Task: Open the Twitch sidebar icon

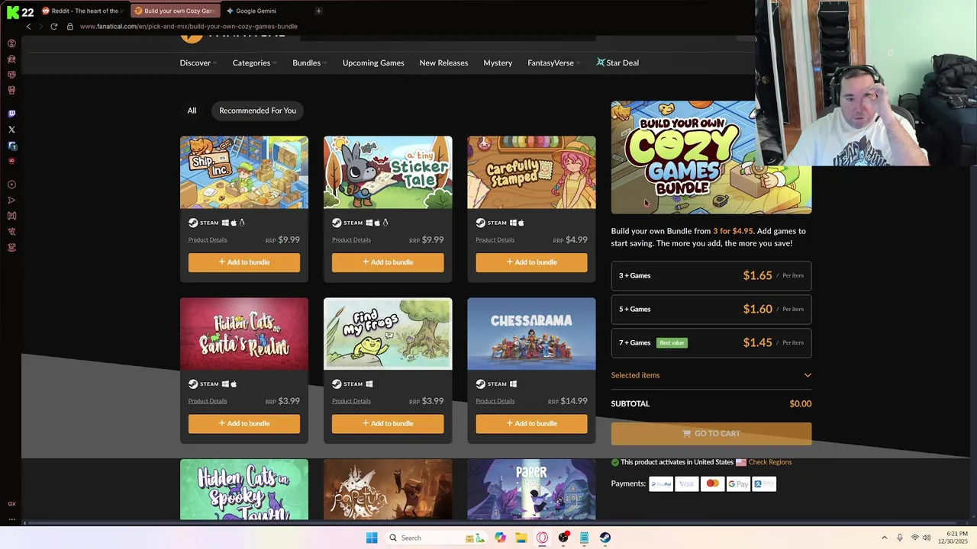Action: click(x=11, y=114)
